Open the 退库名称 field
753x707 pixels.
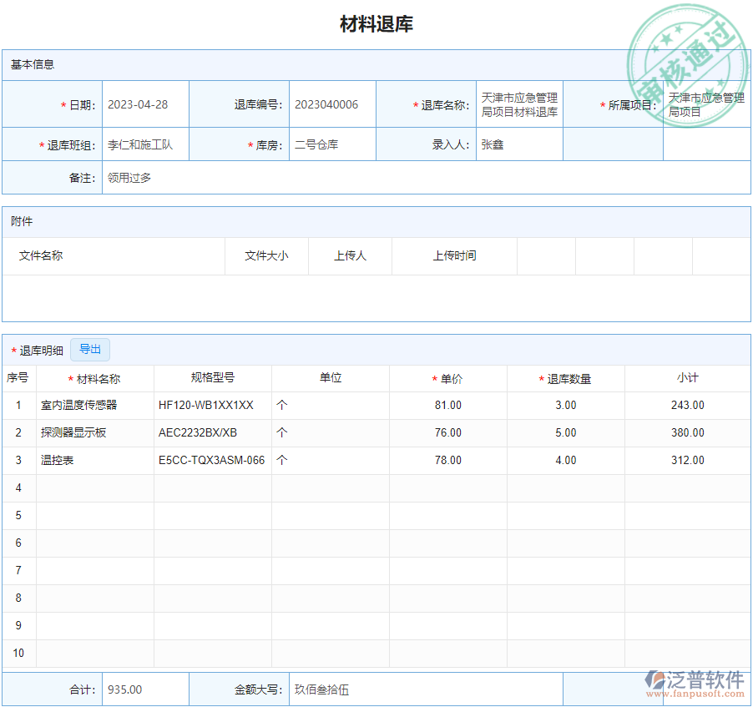click(519, 105)
